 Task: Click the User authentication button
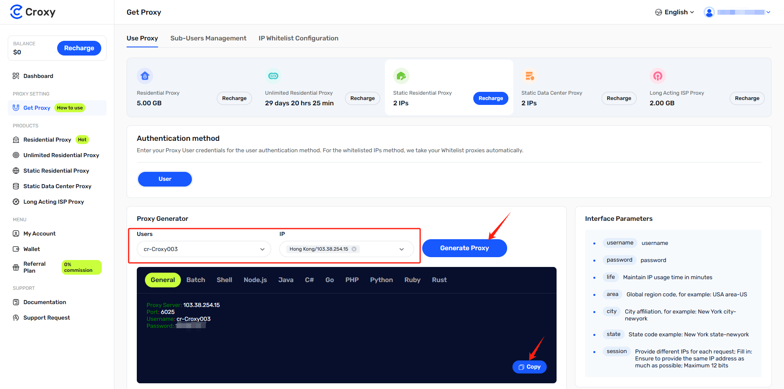coord(165,179)
